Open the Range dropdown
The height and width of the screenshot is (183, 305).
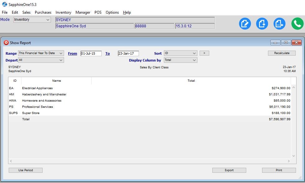click(x=41, y=53)
